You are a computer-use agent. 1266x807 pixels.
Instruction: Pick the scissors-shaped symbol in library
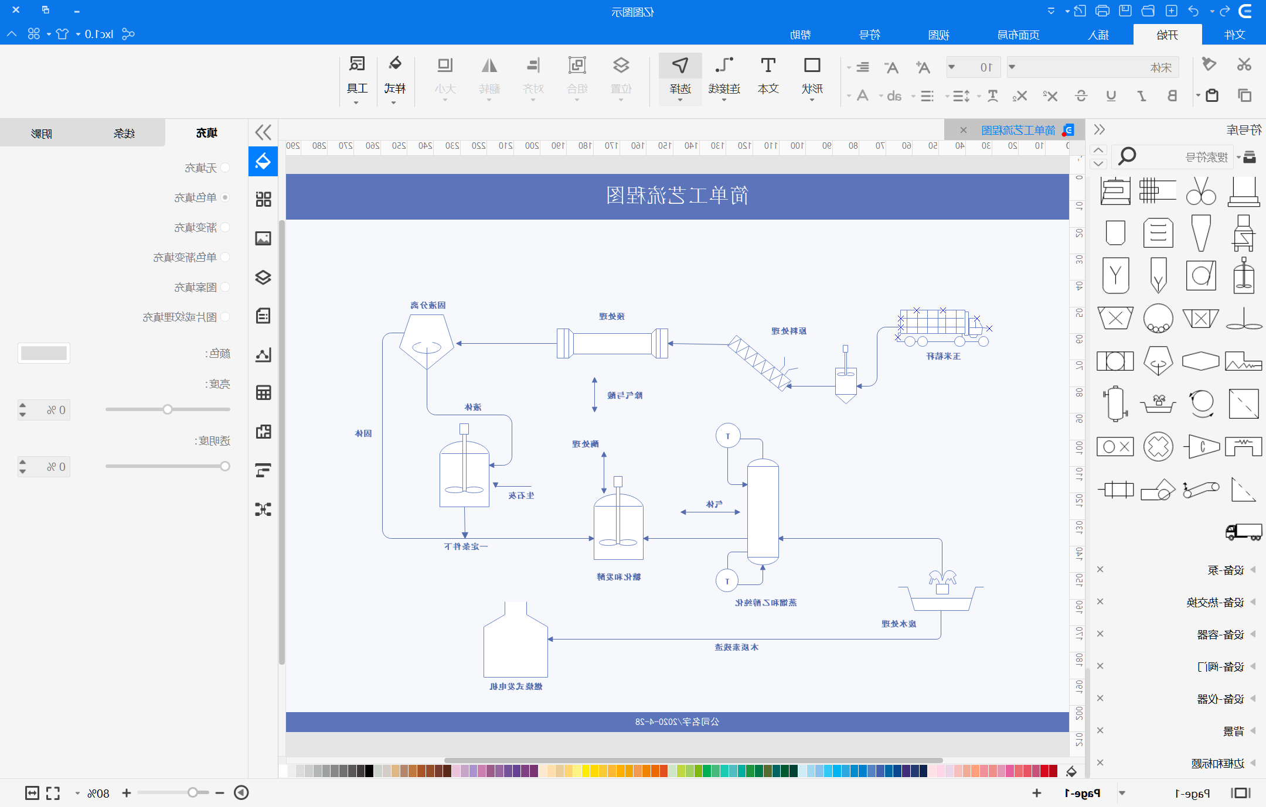[1201, 191]
